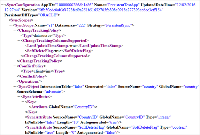The height and width of the screenshot is (135, 200).
Task: Click the ORACLE PersistentDBType value
Action: tap(48, 15)
